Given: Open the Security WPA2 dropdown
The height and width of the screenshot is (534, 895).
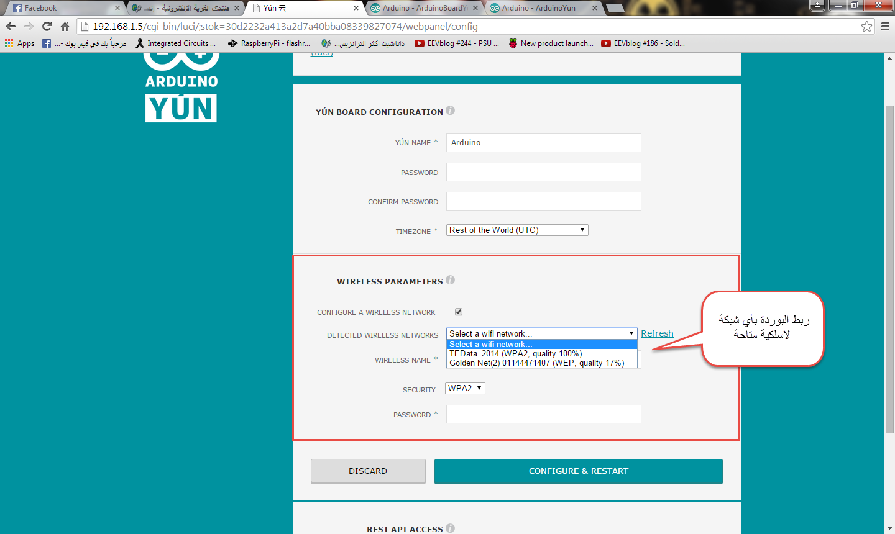Looking at the screenshot, I should (465, 388).
